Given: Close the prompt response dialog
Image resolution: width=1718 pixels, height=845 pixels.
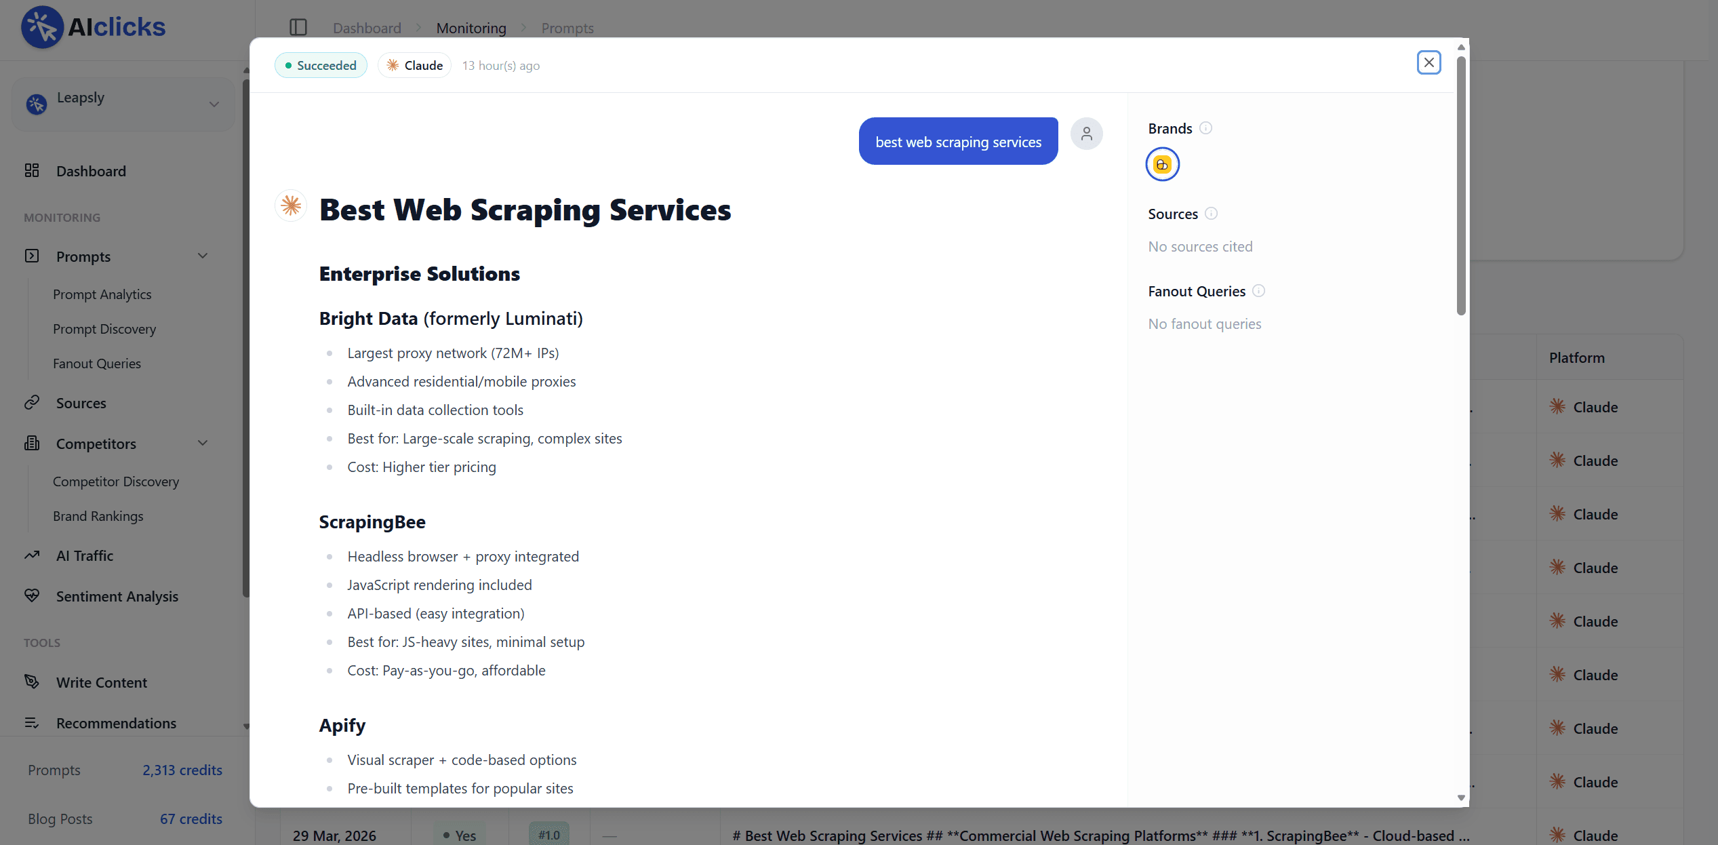Looking at the screenshot, I should coord(1429,63).
